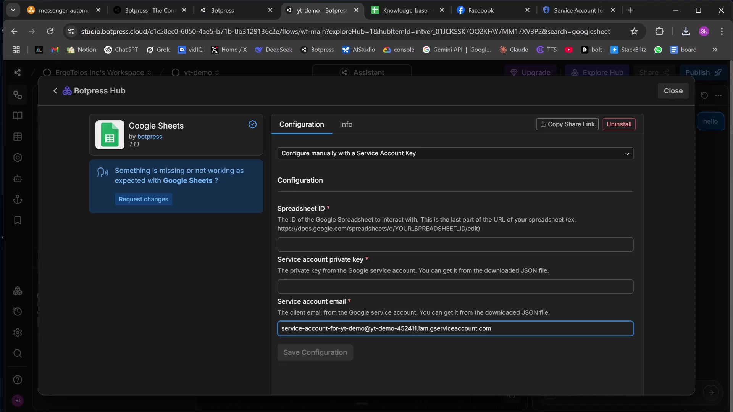Screen dimensions: 733x412
Task: Open the botpress author link
Action: point(150,137)
